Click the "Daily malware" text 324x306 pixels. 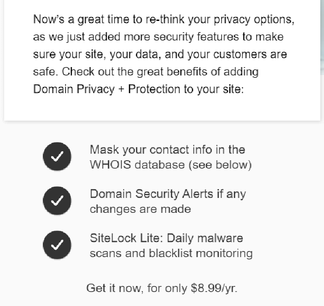(205, 238)
